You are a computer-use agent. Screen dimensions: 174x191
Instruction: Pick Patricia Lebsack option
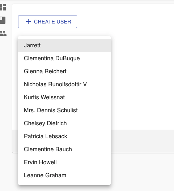point(64,136)
